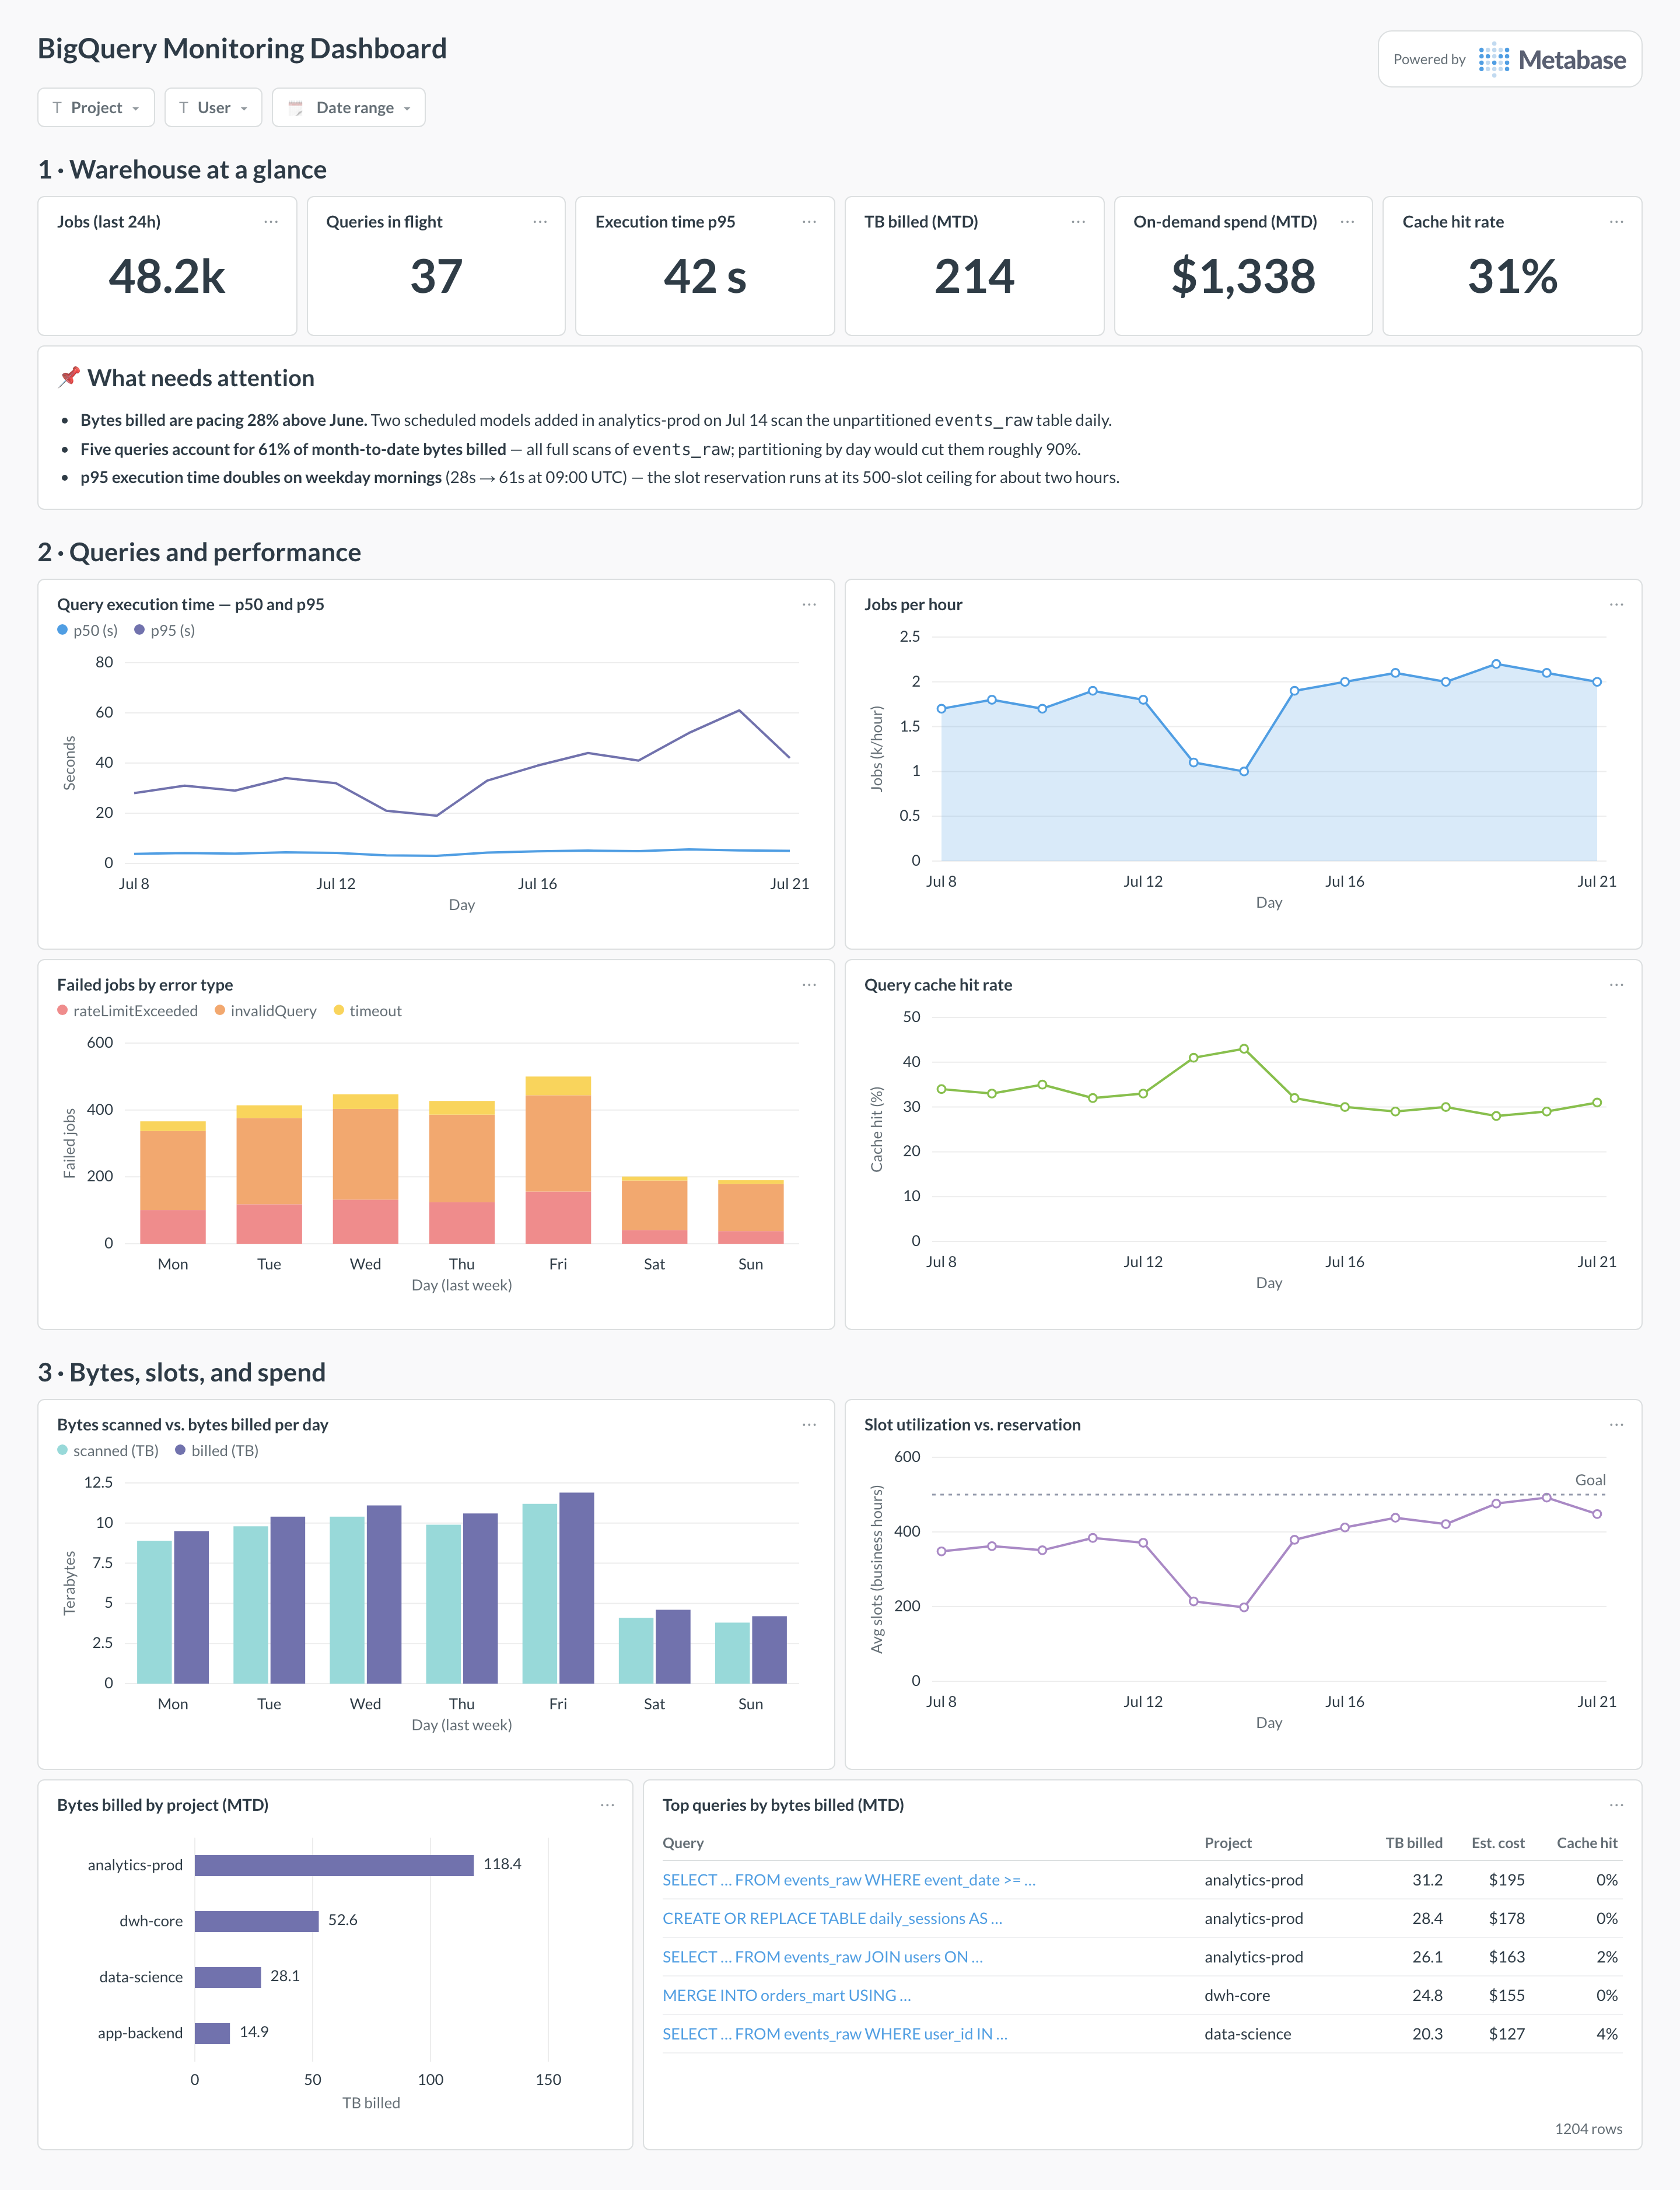Click the 1204 rows count
The image size is (1680, 2190).
(x=1588, y=2129)
